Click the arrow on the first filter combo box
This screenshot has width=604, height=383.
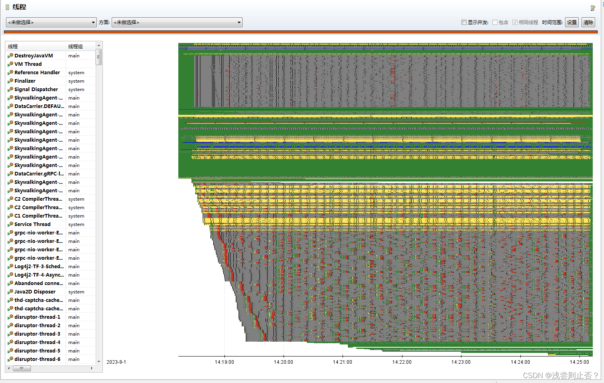93,22
